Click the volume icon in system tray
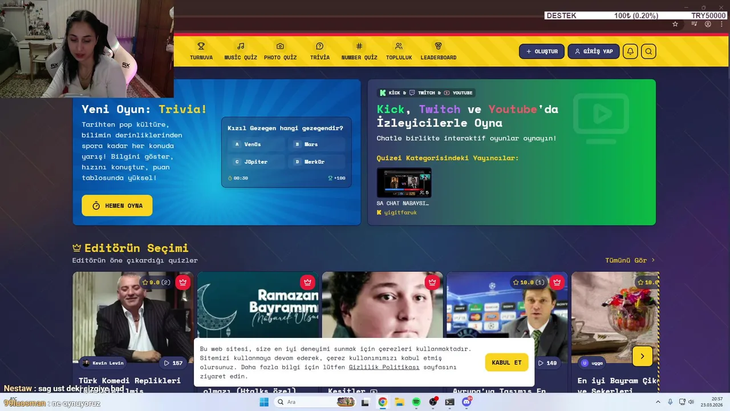Viewport: 730px width, 411px height. point(691,402)
